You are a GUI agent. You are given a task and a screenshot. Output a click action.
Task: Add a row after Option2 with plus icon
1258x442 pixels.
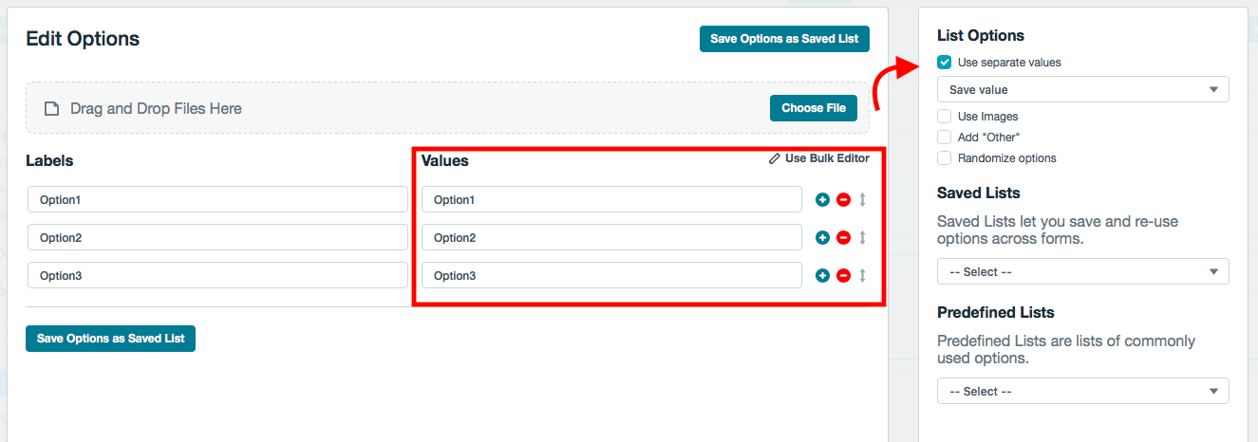[822, 238]
